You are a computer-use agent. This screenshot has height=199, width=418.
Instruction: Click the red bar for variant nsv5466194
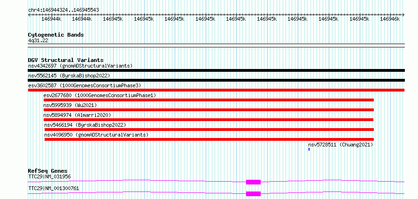[x=209, y=130]
